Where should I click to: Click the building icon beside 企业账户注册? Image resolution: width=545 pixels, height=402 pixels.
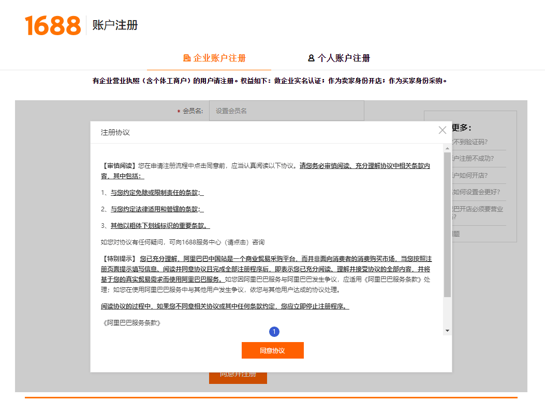tap(187, 58)
